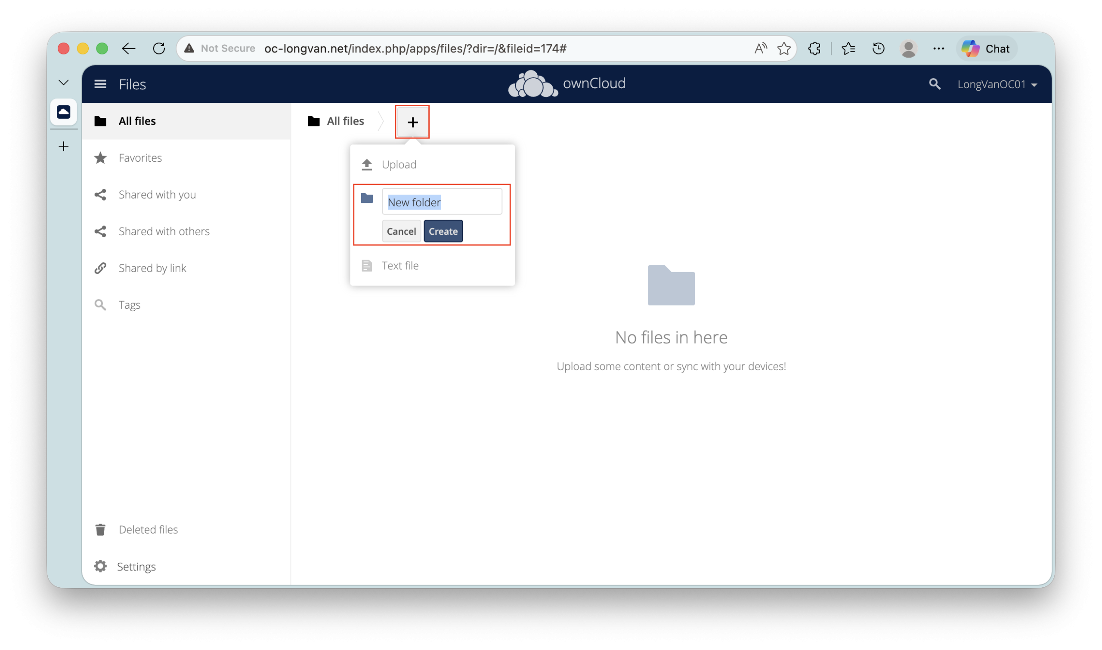Open browser extensions puzzle icon
1102x650 pixels.
(x=814, y=49)
